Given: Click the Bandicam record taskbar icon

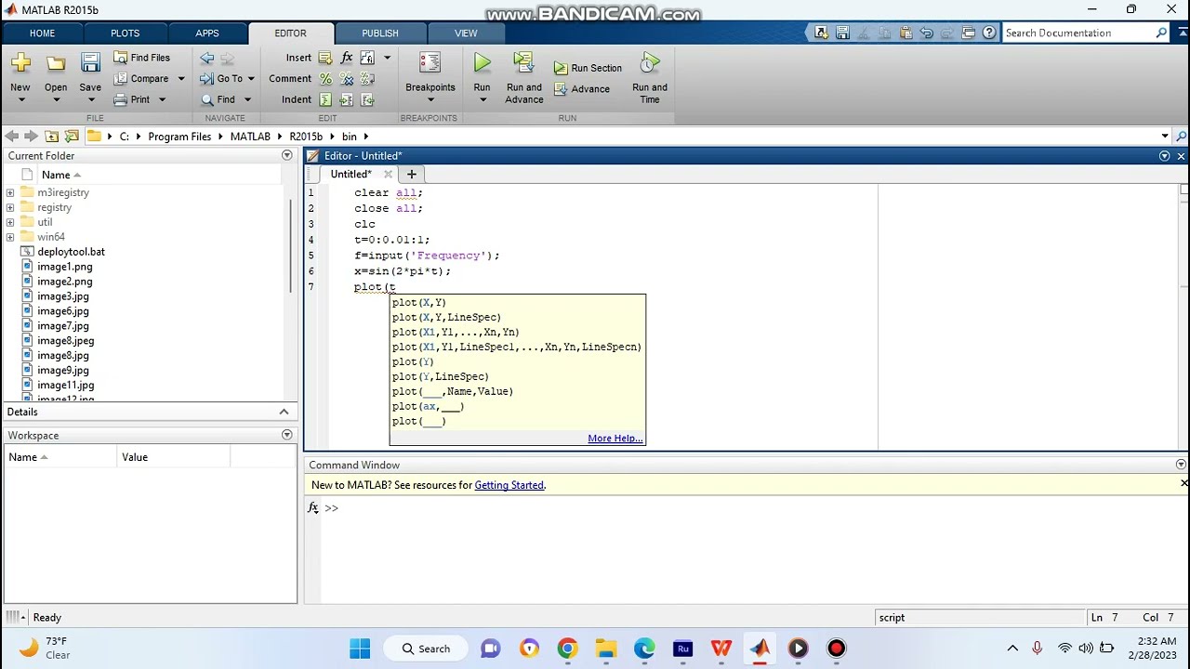Looking at the screenshot, I should 837,649.
